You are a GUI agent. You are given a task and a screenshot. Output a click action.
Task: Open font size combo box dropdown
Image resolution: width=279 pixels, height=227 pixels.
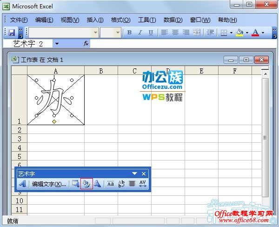tap(118, 33)
